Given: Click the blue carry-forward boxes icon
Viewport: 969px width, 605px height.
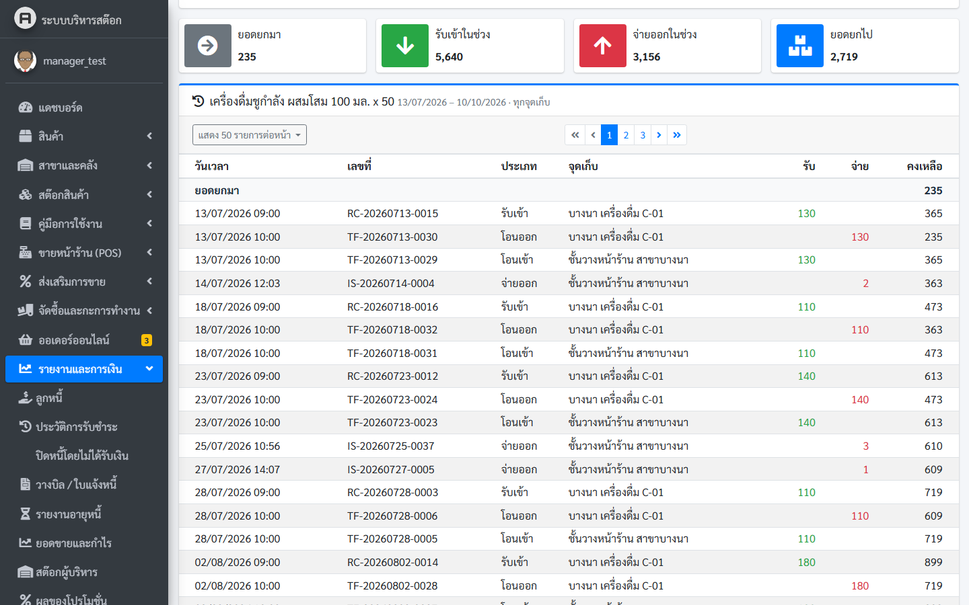Looking at the screenshot, I should click(x=800, y=46).
